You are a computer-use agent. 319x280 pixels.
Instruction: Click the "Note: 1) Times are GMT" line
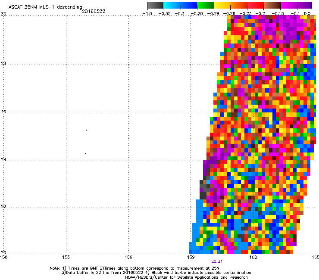[134, 268]
